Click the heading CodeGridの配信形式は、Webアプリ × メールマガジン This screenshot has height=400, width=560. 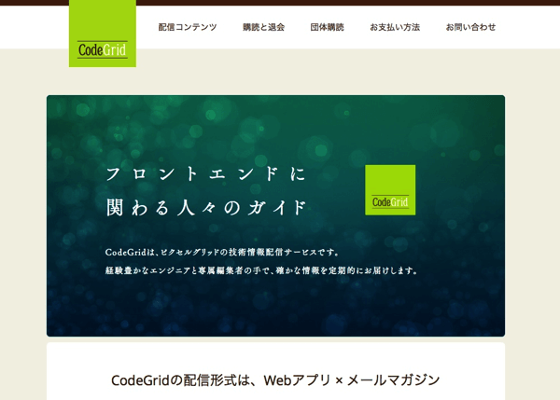tap(275, 380)
